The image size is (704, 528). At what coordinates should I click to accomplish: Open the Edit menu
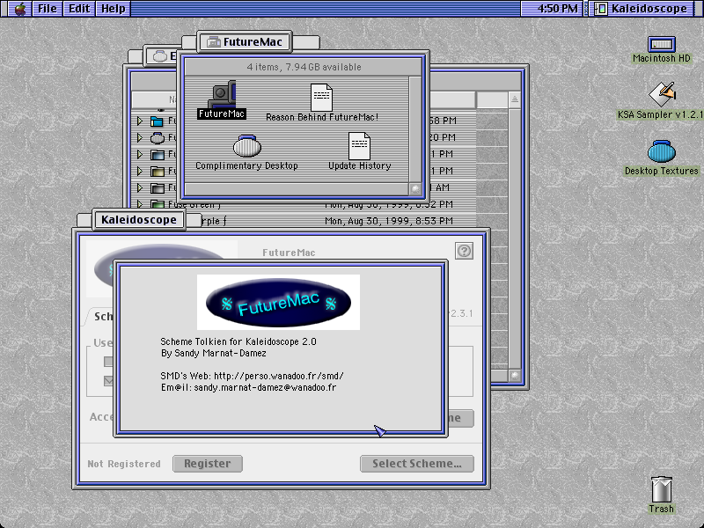(x=79, y=9)
